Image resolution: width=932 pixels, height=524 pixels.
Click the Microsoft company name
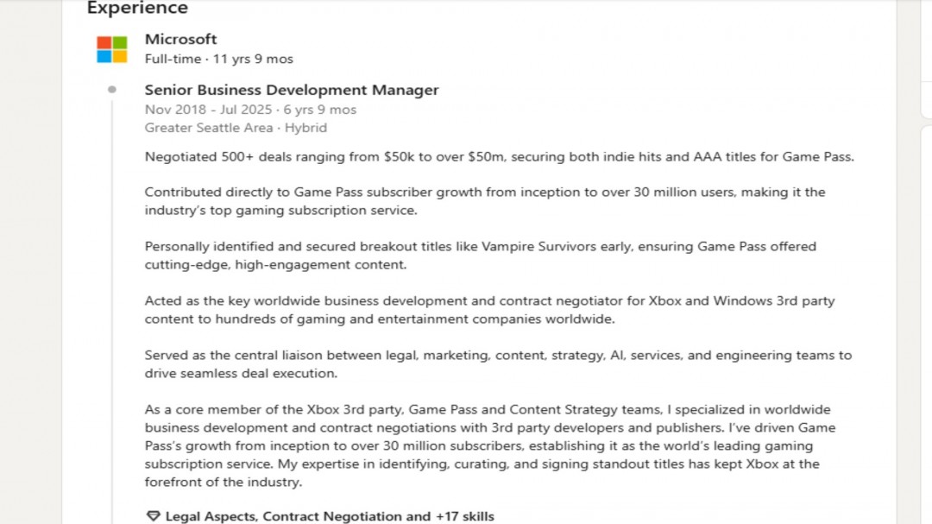(x=180, y=39)
